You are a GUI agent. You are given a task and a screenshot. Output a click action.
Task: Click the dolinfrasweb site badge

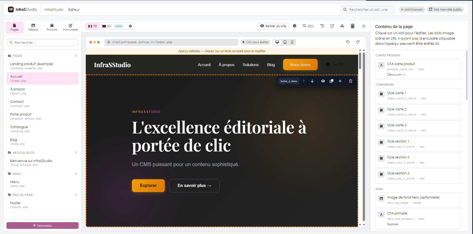pos(412,10)
